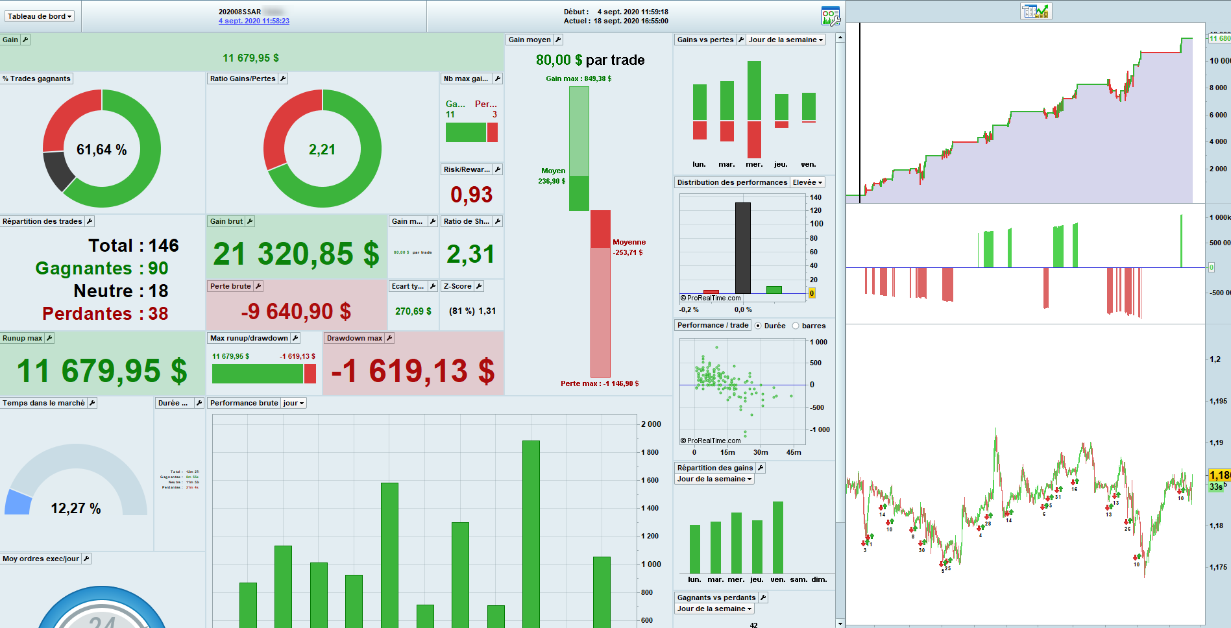
Task: Open the Elevée distribution dropdown
Action: [807, 182]
